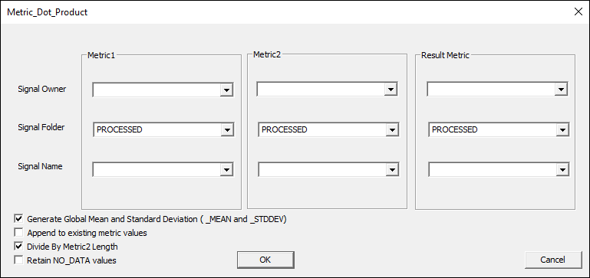Screen dimensions: 590x278
Task: Open Metric1 Signal Owner dropdown arrow
Action: (226, 90)
